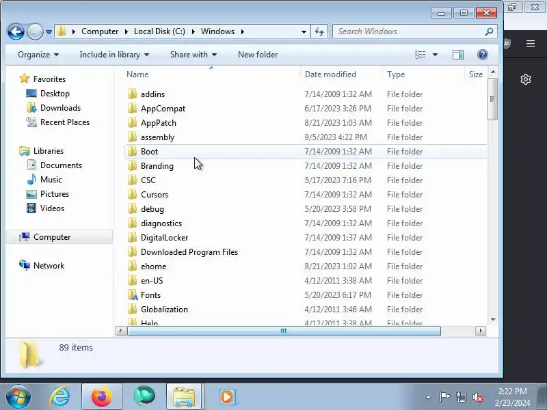Open Windows Media Player from taskbar

click(x=228, y=397)
